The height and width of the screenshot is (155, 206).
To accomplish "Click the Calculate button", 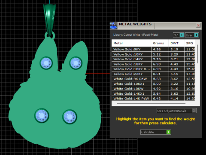I will pyautogui.click(x=156, y=132).
